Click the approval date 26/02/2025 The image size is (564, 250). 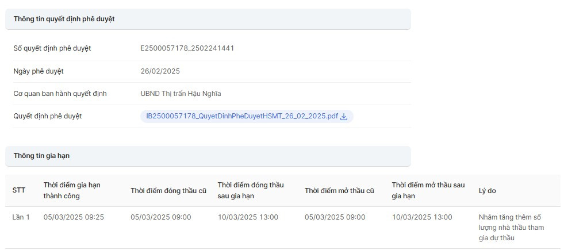coord(160,71)
